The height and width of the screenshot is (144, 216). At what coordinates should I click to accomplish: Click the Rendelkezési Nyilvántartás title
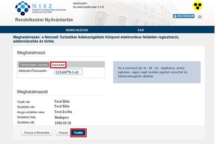click(x=44, y=20)
